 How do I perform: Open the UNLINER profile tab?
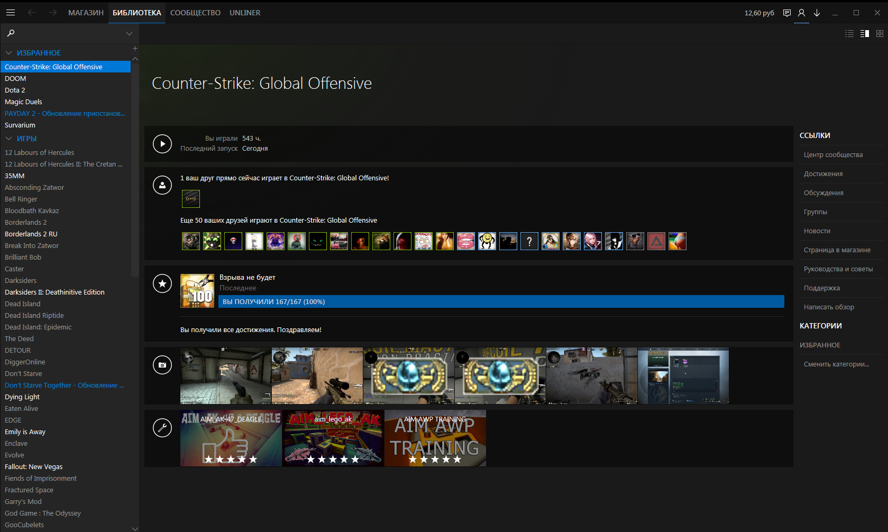[245, 13]
